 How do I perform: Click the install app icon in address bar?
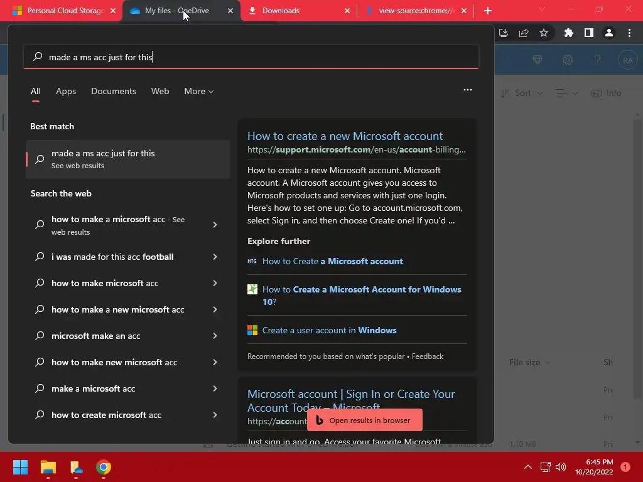coord(504,33)
